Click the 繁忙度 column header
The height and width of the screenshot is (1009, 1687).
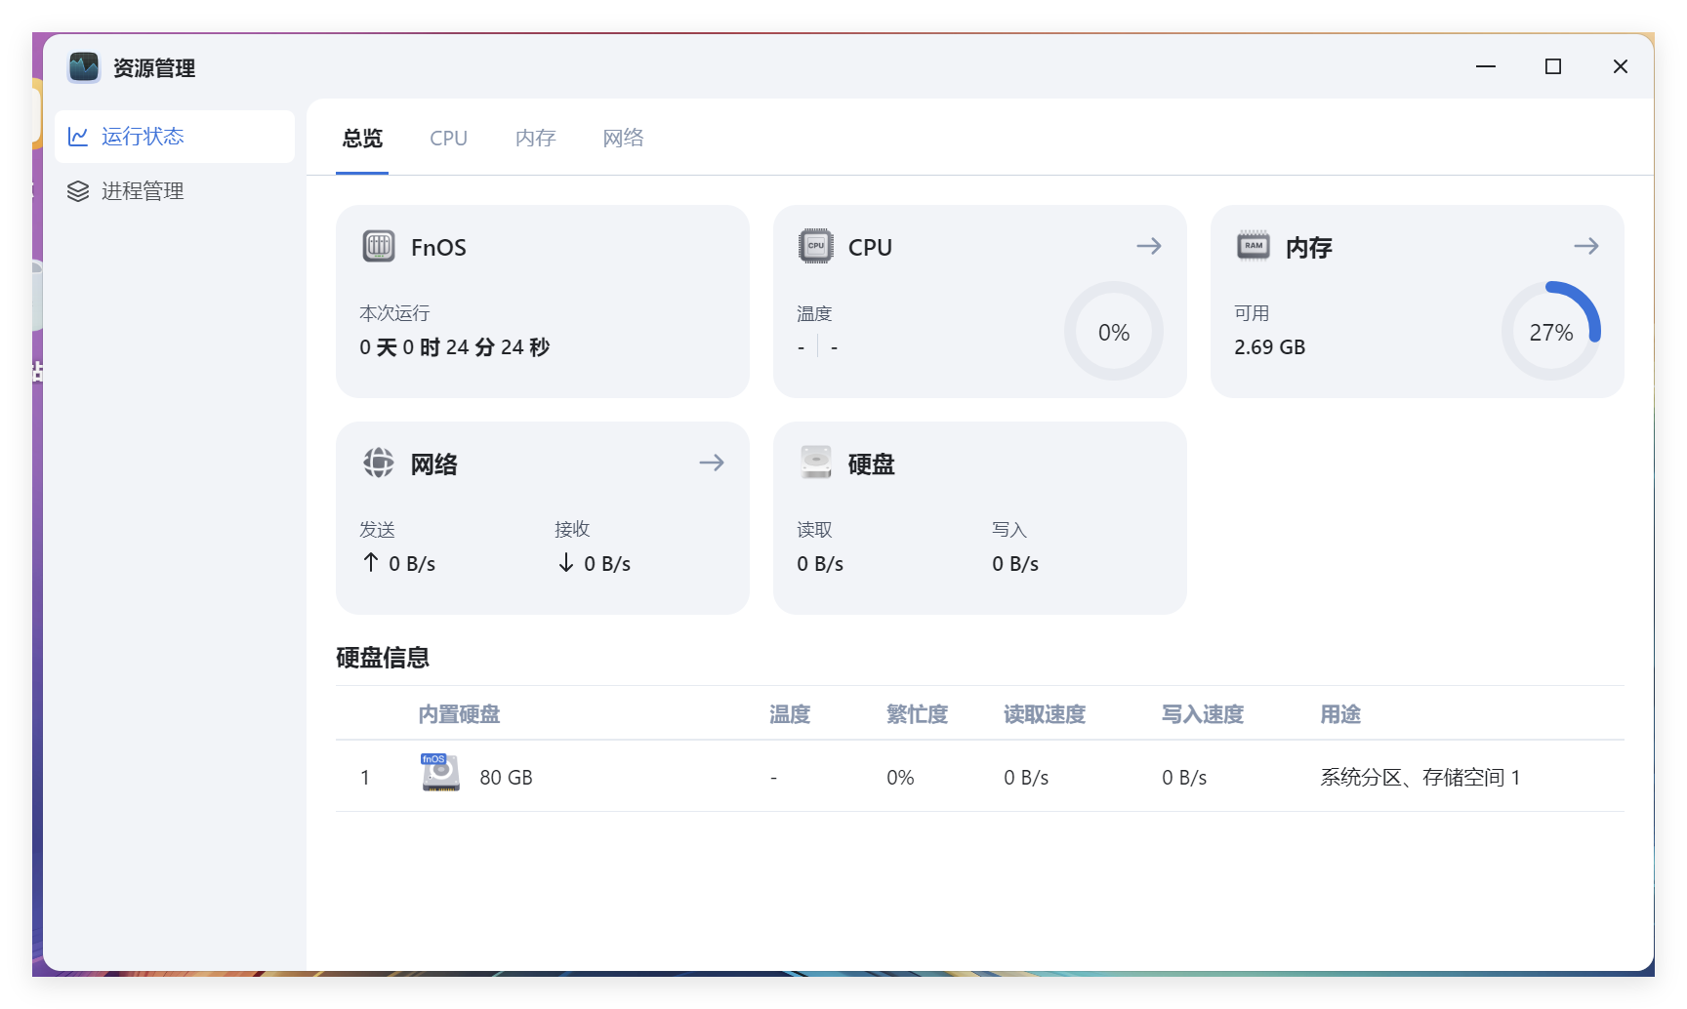click(917, 714)
